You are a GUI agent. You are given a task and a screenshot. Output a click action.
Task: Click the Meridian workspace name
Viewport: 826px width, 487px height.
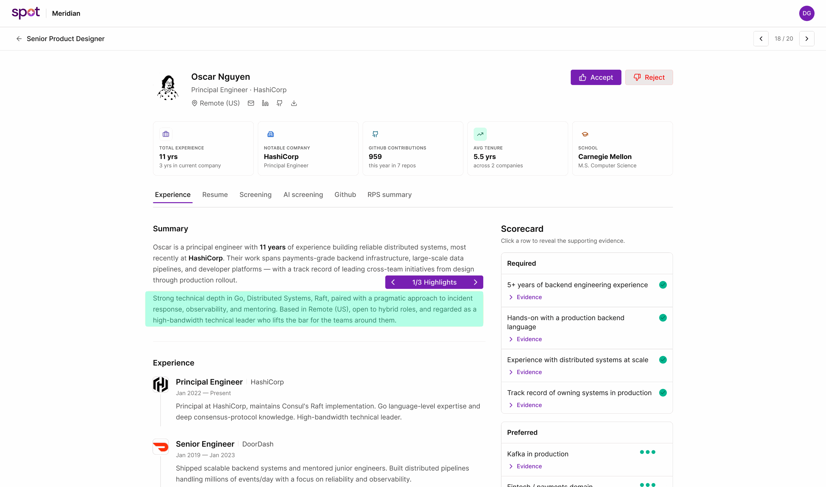pos(66,13)
